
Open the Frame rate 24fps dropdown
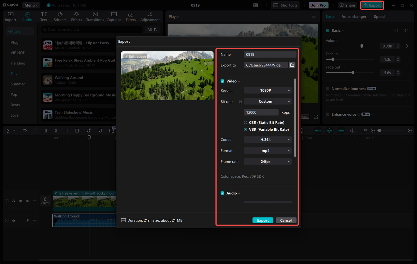tap(268, 162)
